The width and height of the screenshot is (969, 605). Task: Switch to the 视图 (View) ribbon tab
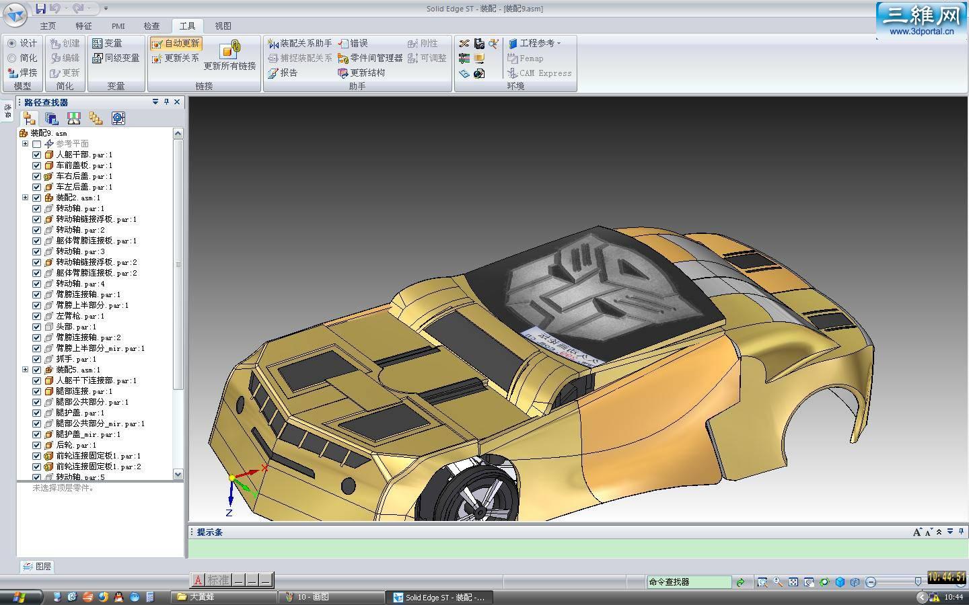pyautogui.click(x=223, y=26)
